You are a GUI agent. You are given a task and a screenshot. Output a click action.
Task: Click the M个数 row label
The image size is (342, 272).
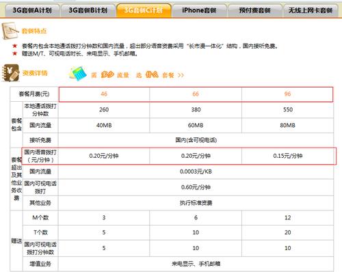tap(40, 218)
